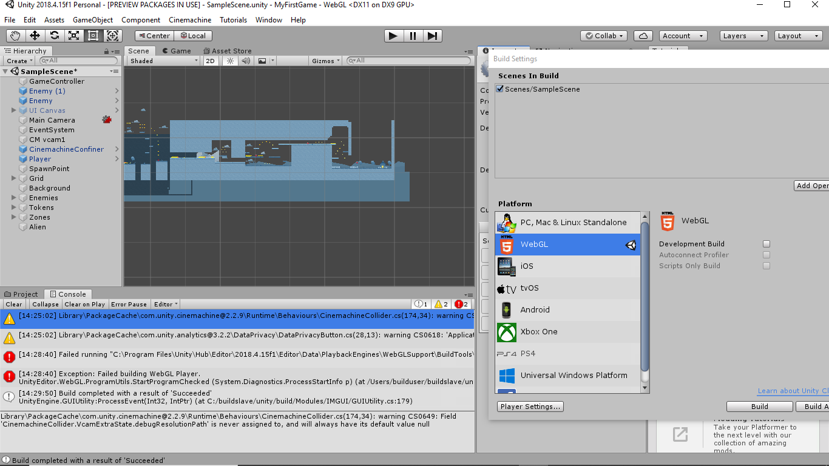Open the console Editor dropdown
The height and width of the screenshot is (466, 829).
pyautogui.click(x=166, y=304)
